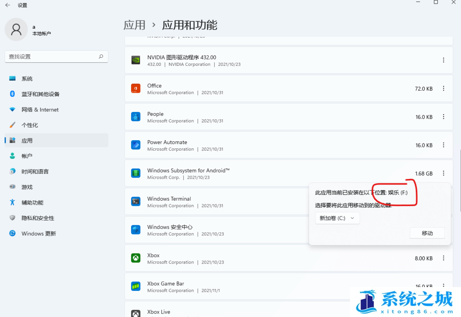Click the 隐私和安全性 shield icon
This screenshot has width=461, height=317.
tap(12, 218)
